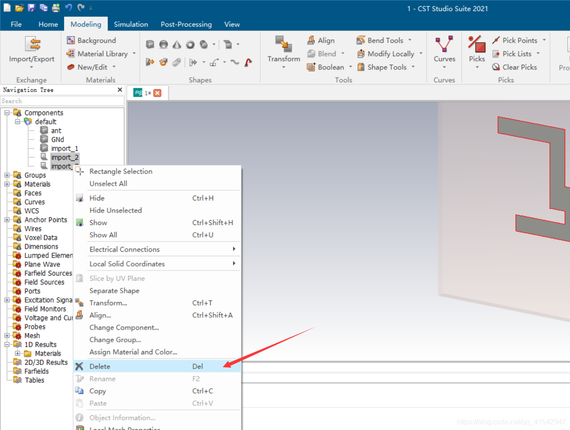Screen dimensions: 570x430
Task: Click the Import/Export ribbon button
Action: point(32,53)
